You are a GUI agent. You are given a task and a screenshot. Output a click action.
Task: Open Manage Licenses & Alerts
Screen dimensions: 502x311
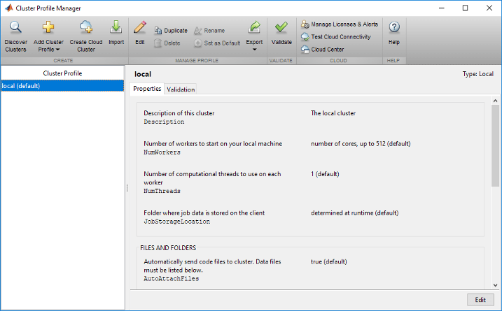pos(340,24)
